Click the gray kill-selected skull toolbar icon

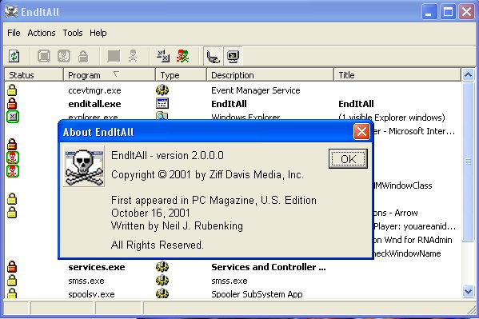tap(133, 56)
